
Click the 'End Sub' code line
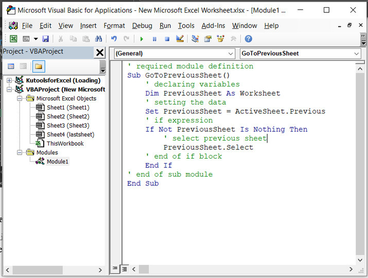click(143, 183)
